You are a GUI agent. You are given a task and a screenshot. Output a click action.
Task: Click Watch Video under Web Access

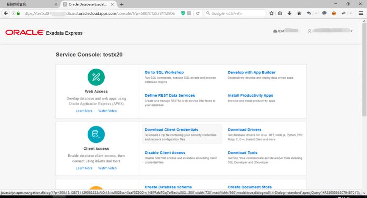108,111
